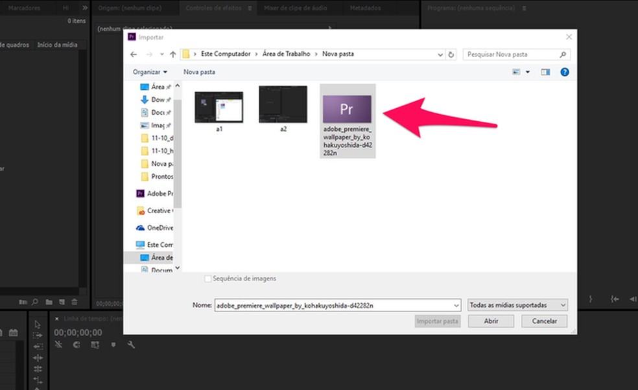Click the New Item icon in Project panel
This screenshot has width=638, height=390.
(x=62, y=302)
